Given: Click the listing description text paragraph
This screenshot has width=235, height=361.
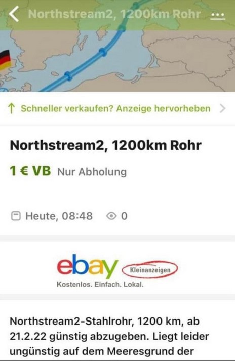Looking at the screenshot, I should coord(109,336).
